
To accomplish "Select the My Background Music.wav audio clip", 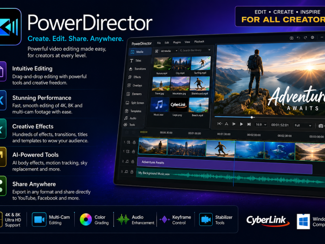I will 230,178.
